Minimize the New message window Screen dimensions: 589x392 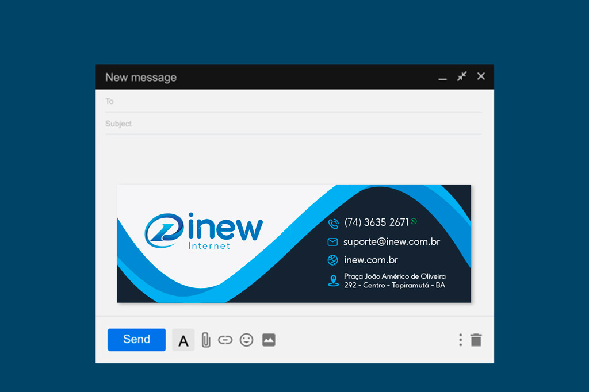coord(442,77)
